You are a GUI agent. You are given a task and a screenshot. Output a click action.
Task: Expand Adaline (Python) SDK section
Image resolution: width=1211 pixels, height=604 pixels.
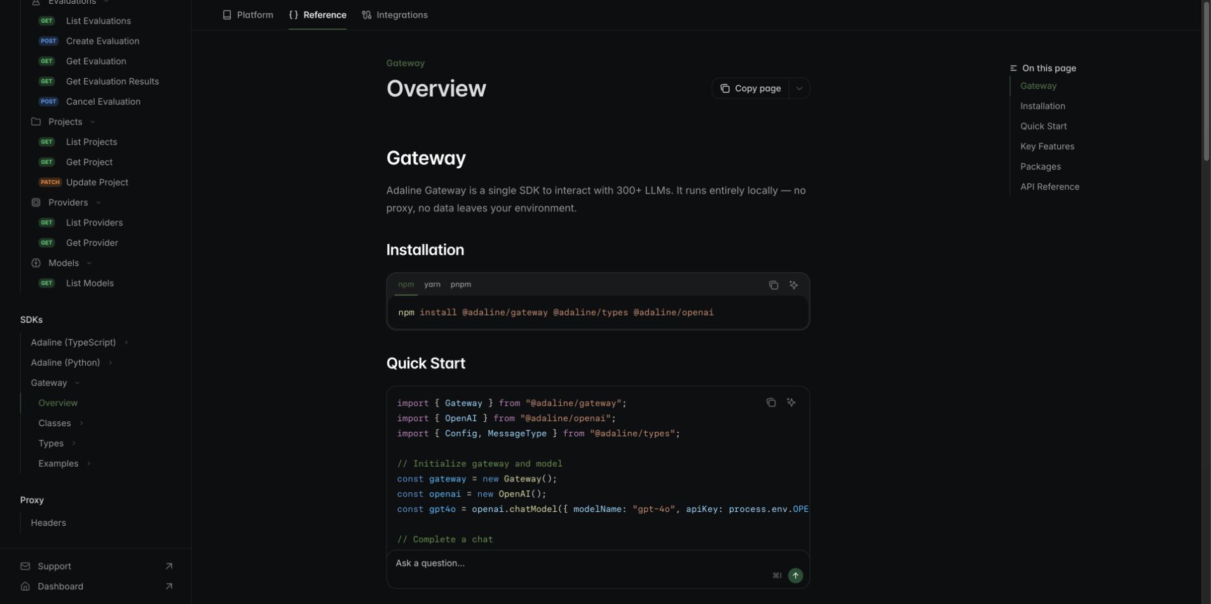[71, 363]
